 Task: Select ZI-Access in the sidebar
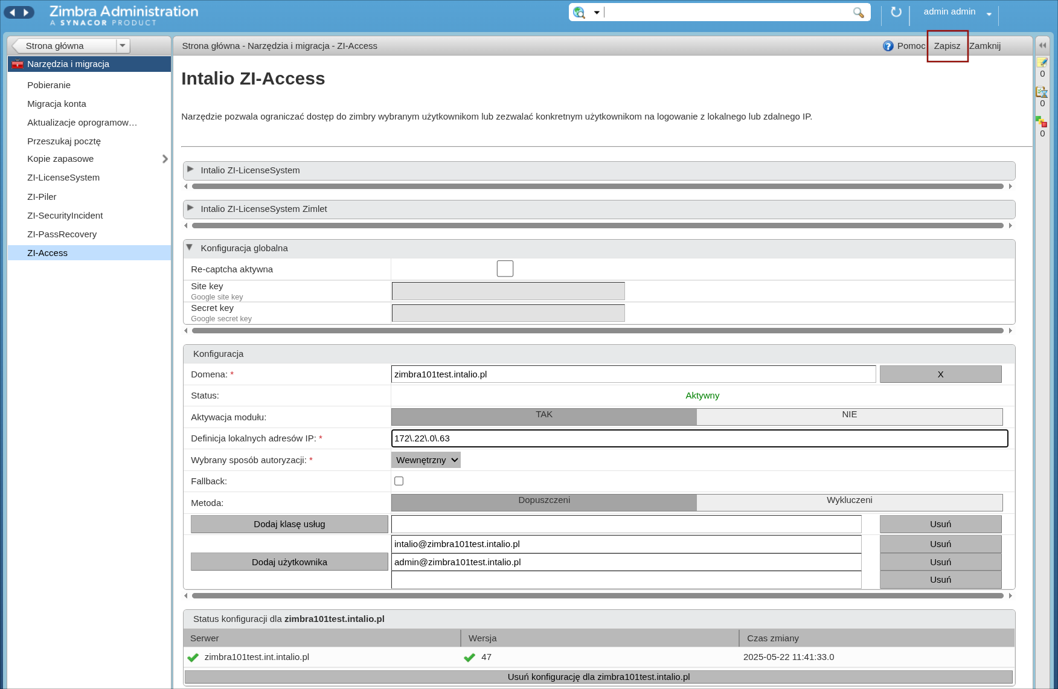tap(89, 253)
